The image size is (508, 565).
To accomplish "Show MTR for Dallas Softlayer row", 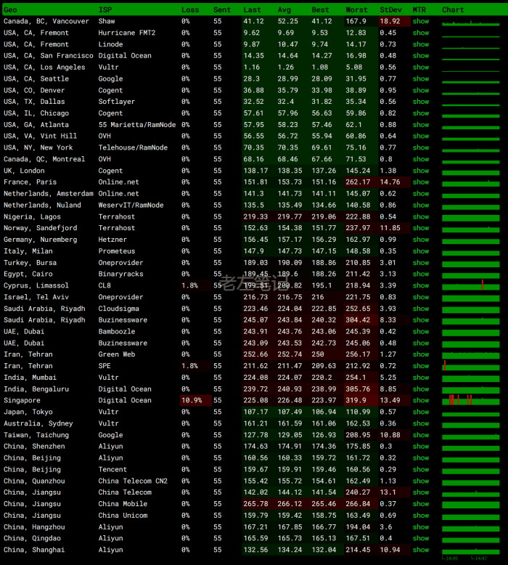I will (x=420, y=102).
